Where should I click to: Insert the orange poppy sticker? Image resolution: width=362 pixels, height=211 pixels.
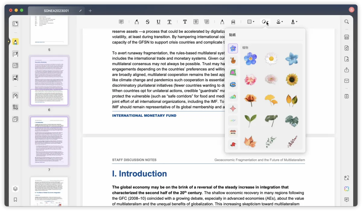250,100
